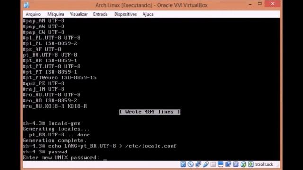The image size is (303, 170).
Task: Click the hard disk activity status icon
Action: click(183, 164)
